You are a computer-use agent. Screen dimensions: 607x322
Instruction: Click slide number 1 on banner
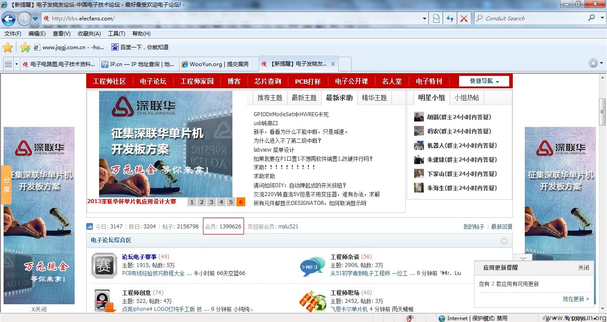[192, 202]
